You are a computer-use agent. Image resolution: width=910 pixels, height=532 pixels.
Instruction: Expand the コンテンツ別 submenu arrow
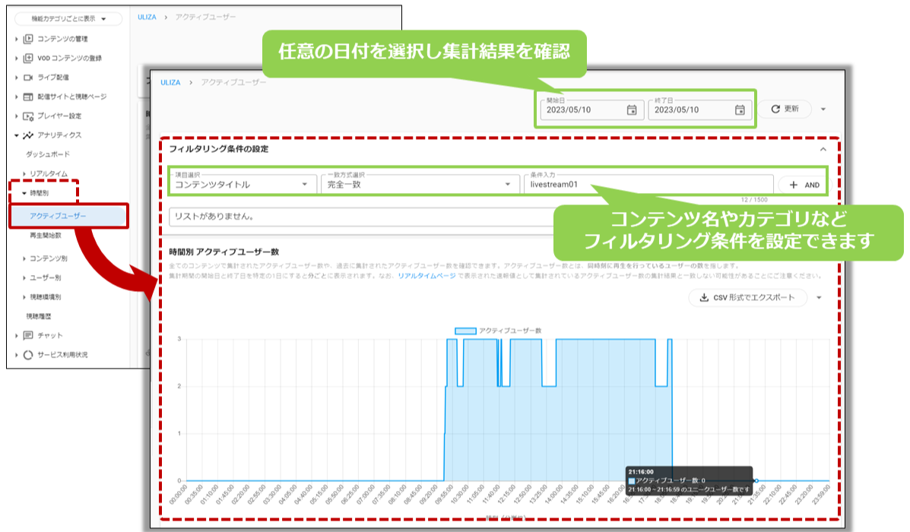tap(24, 258)
